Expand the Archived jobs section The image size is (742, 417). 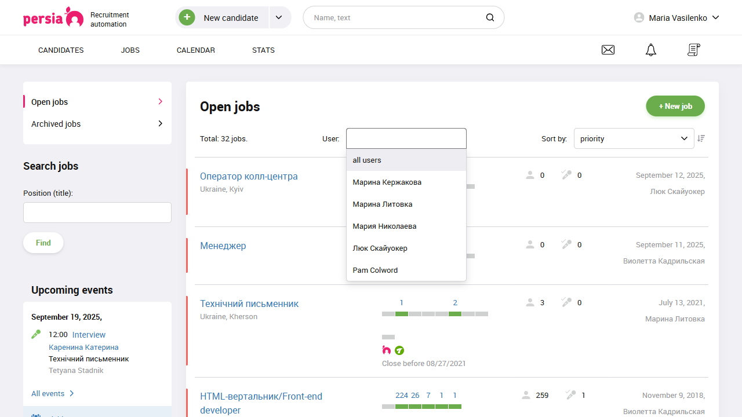point(56,123)
